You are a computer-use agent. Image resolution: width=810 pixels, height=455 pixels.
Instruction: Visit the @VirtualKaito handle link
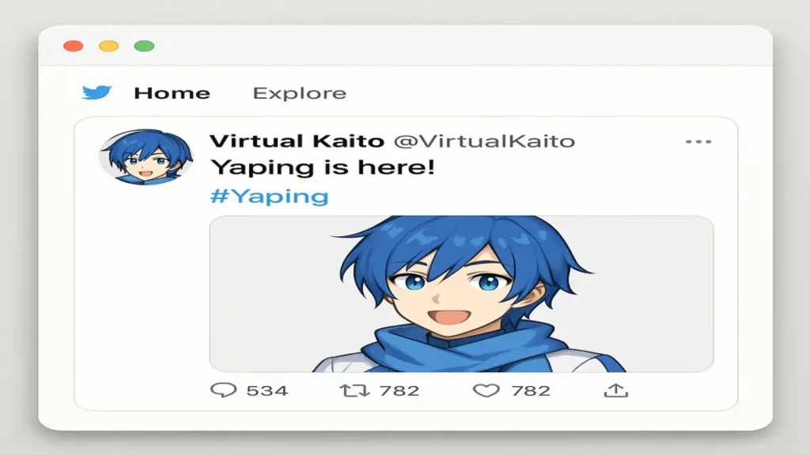[484, 141]
